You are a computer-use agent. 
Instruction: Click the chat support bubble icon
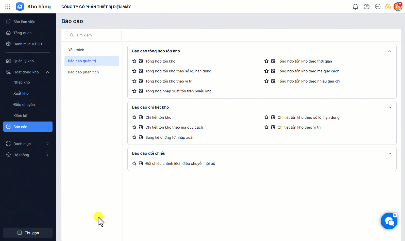point(389,221)
